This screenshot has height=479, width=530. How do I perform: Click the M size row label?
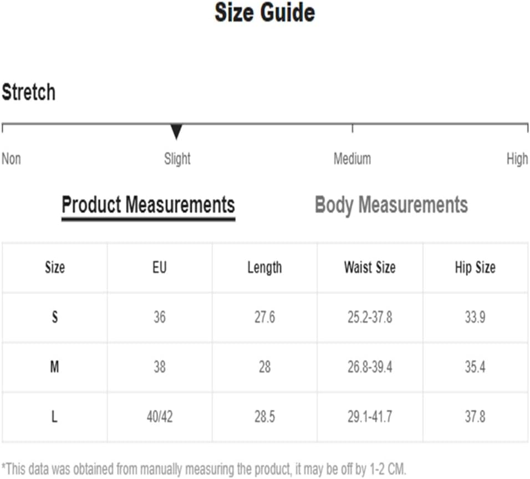pyautogui.click(x=55, y=367)
